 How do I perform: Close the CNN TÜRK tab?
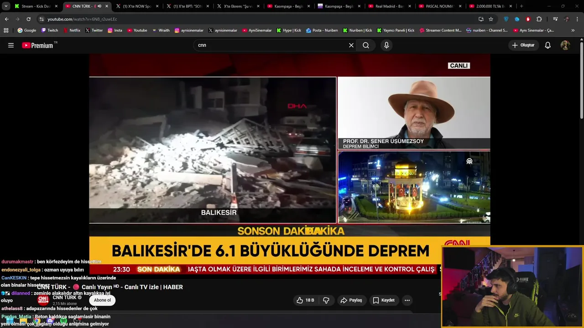pos(107,6)
